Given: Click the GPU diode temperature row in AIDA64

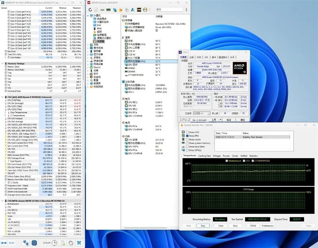Looking at the screenshot, I should [x=151, y=61].
